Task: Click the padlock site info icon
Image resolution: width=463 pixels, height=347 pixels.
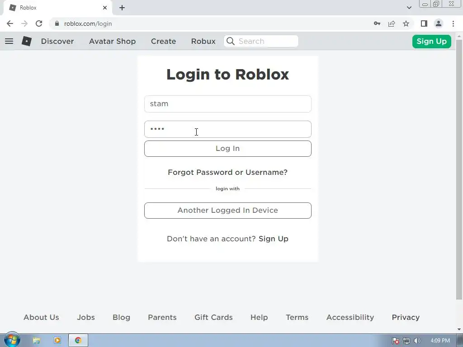Action: pos(57,23)
